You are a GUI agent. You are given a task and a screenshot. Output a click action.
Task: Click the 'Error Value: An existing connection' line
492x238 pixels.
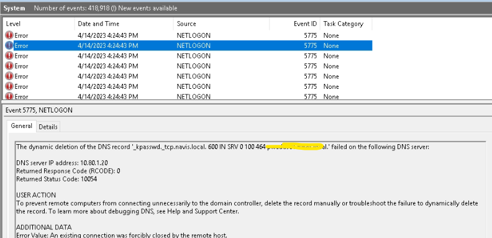pyautogui.click(x=122, y=235)
